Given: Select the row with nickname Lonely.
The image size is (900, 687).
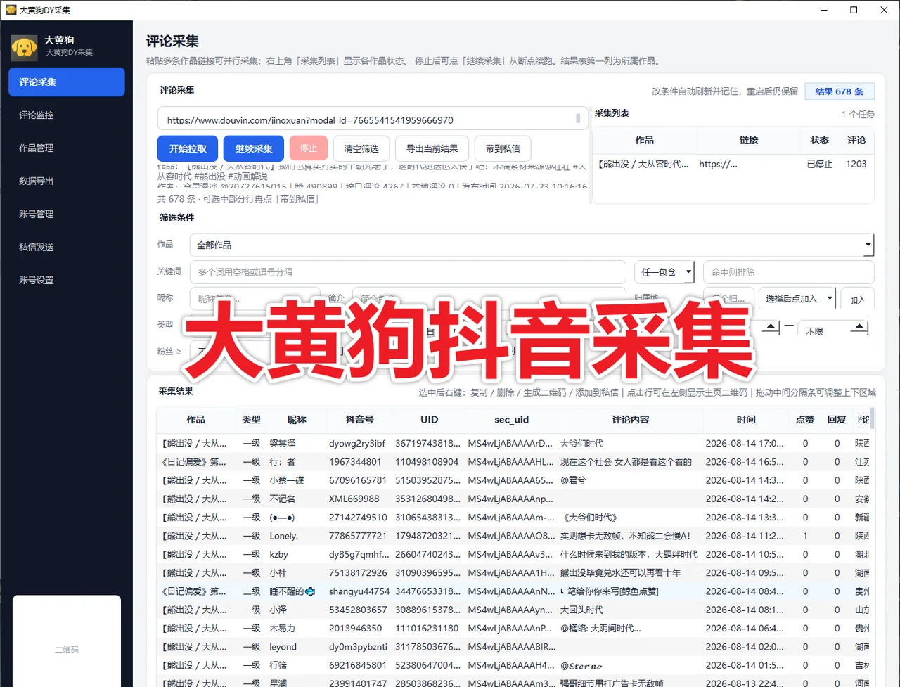Looking at the screenshot, I should pyautogui.click(x=513, y=536).
